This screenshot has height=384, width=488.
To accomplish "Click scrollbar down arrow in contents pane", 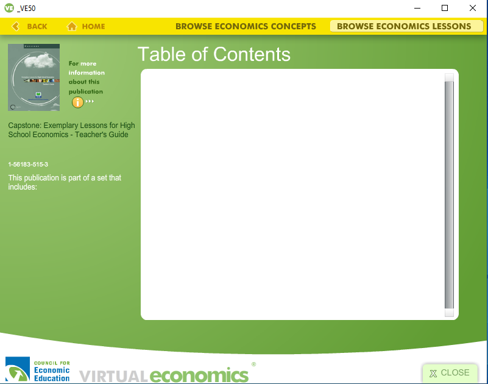I will pos(449,313).
